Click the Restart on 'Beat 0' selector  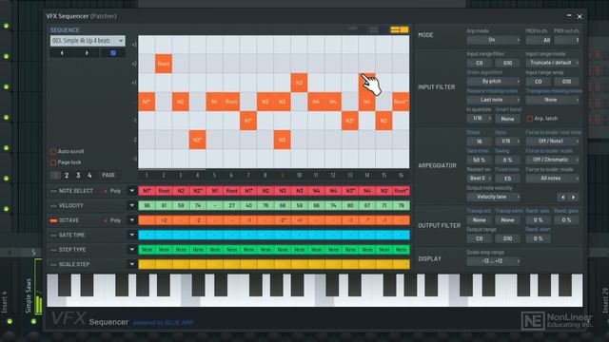pyautogui.click(x=480, y=179)
